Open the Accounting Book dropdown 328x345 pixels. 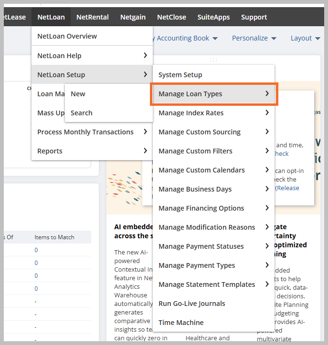point(186,38)
